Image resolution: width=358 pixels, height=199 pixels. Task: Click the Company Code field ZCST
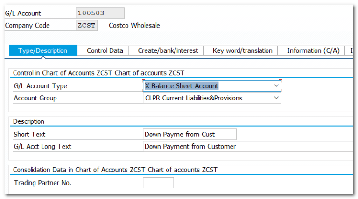[x=86, y=26]
